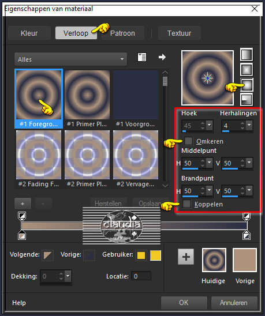Expand the Middelpunt H value dropdown
Screen dimensions: 265x316
(x=210, y=163)
